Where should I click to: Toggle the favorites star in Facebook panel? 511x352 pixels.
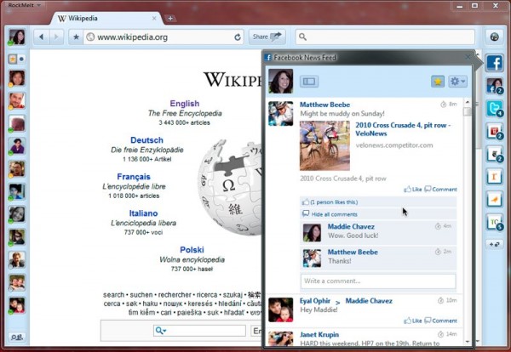(438, 82)
